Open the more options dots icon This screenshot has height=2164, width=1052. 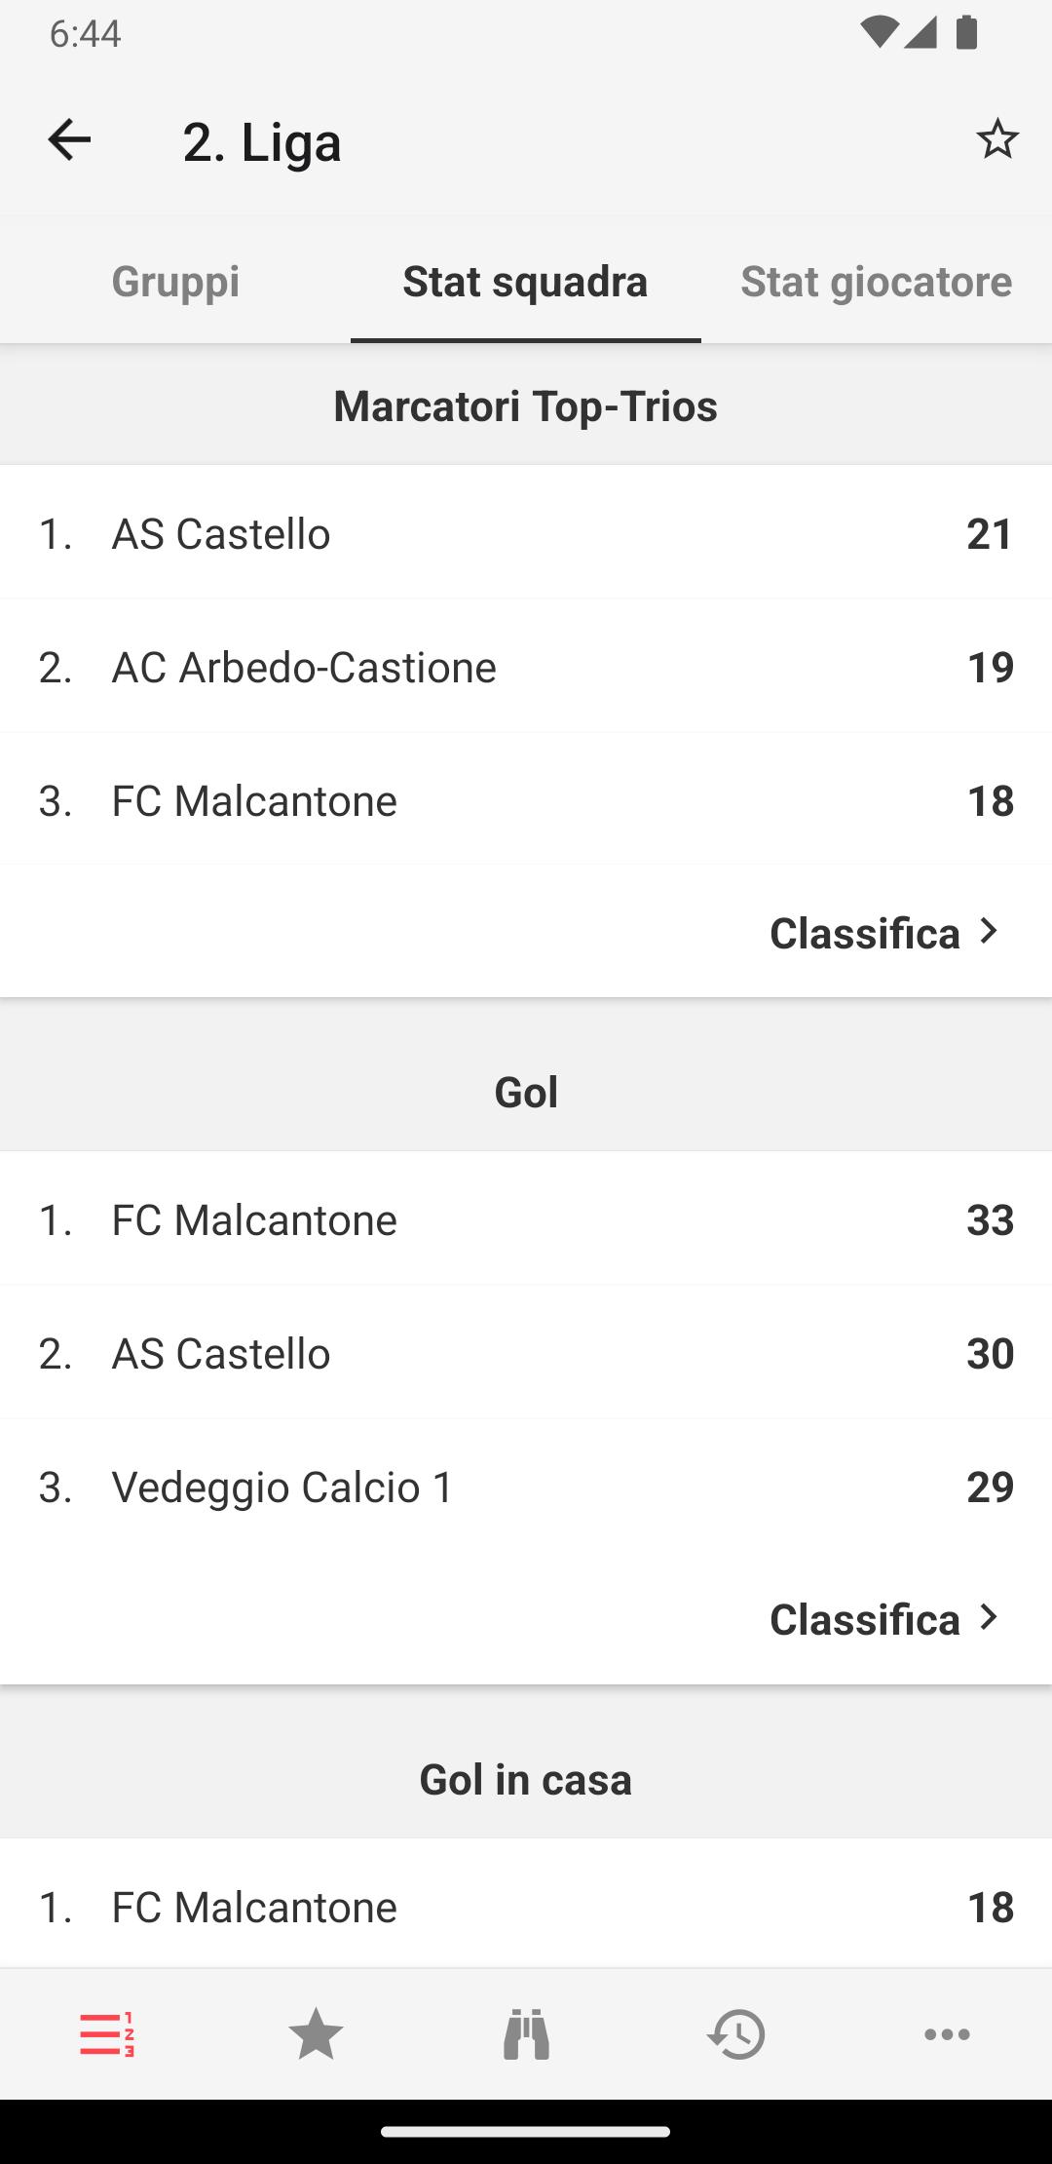click(947, 2034)
